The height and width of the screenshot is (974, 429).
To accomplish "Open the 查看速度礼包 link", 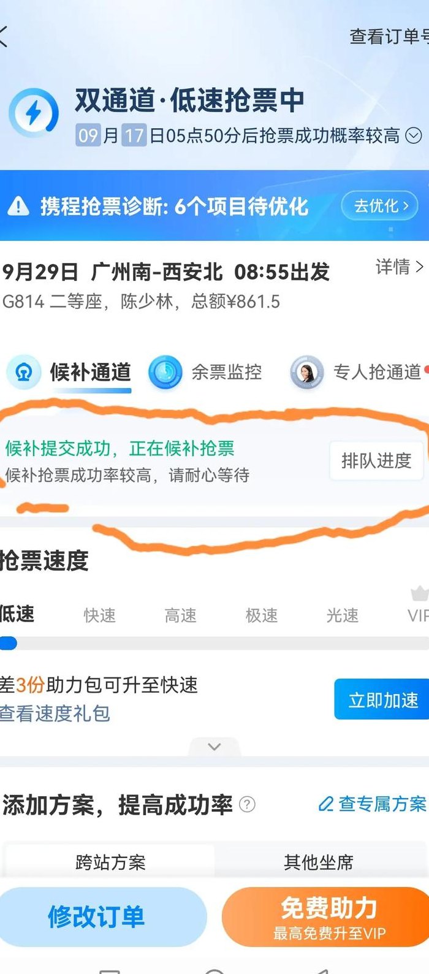I will click(55, 713).
